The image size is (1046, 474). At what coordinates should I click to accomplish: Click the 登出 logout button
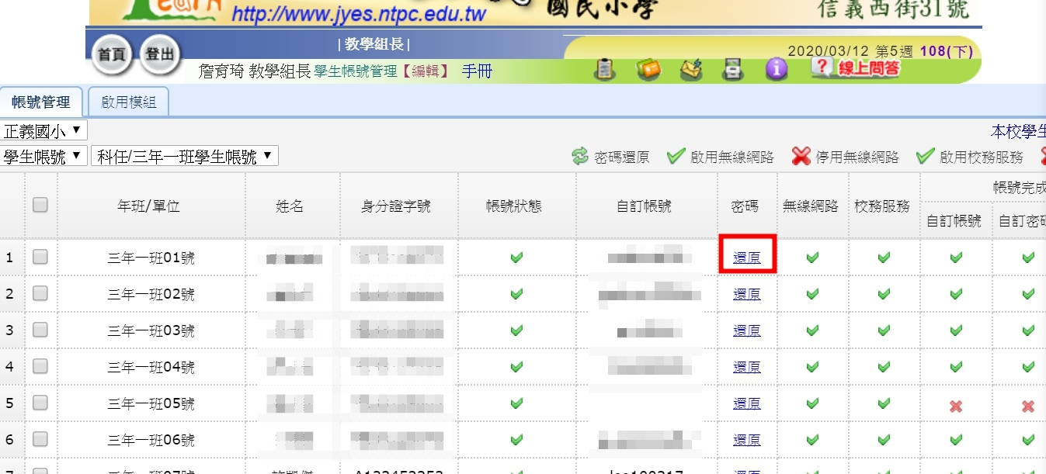coord(160,54)
